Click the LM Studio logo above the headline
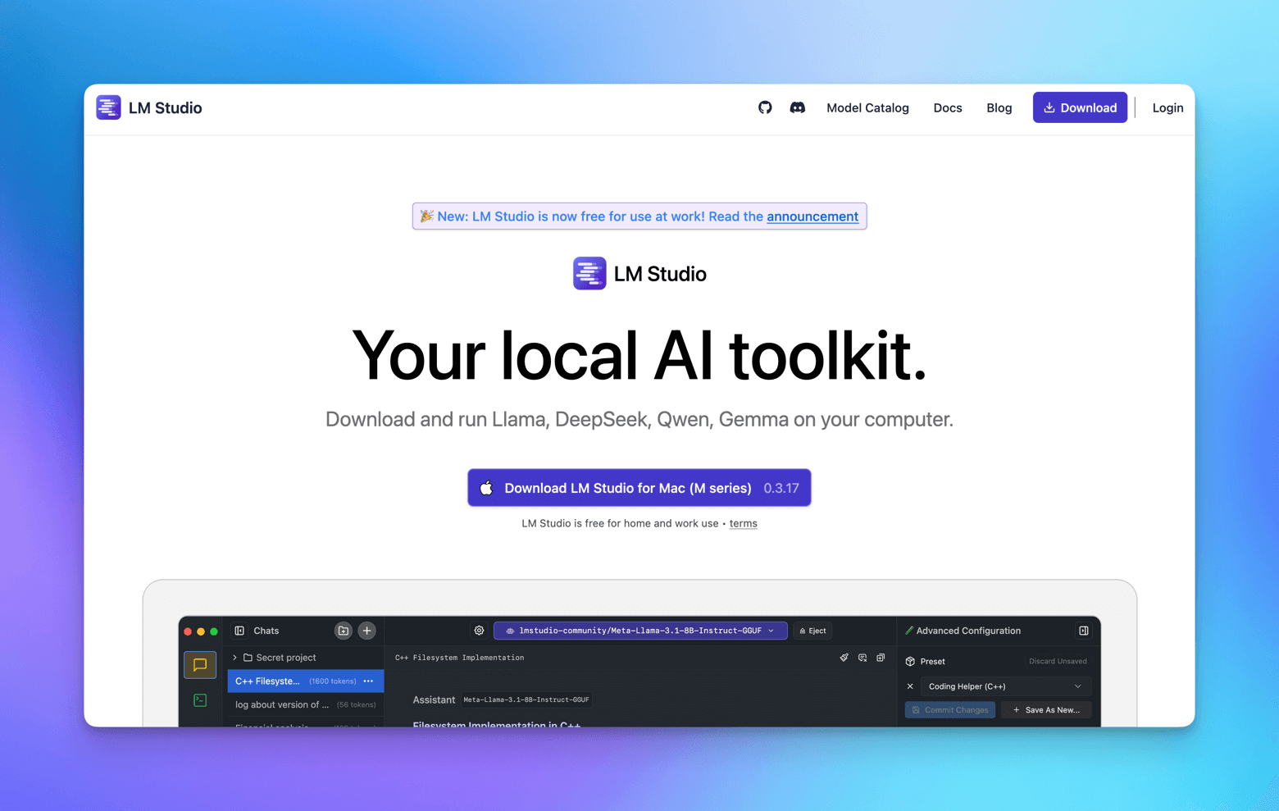Image resolution: width=1279 pixels, height=811 pixels. [x=639, y=273]
